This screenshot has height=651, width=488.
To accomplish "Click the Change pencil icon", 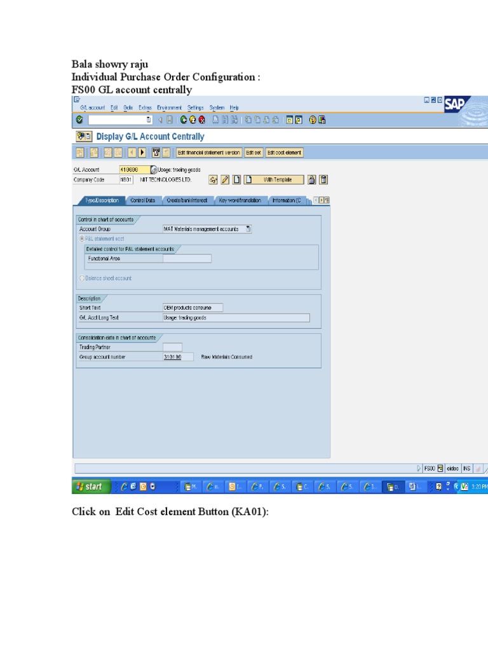I will 224,179.
